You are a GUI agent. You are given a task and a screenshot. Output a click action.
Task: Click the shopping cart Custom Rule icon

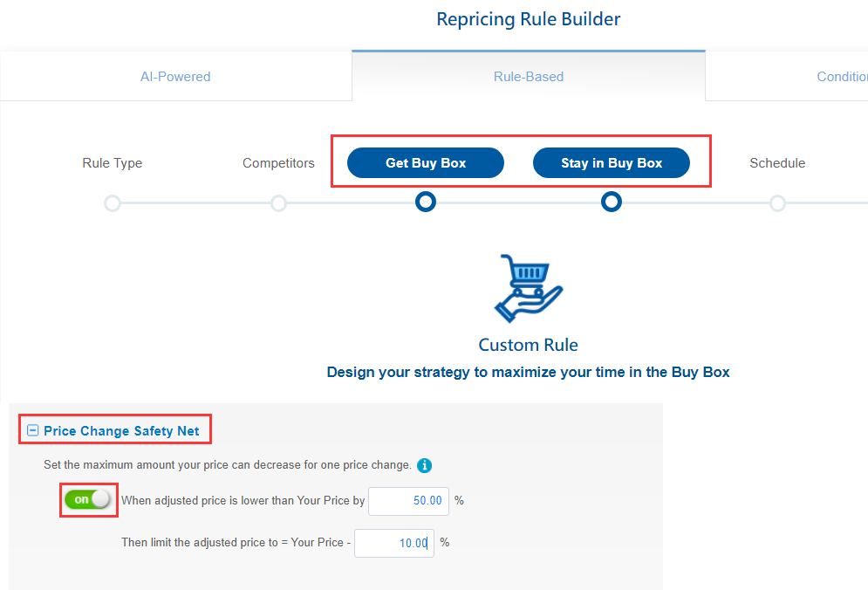(529, 288)
